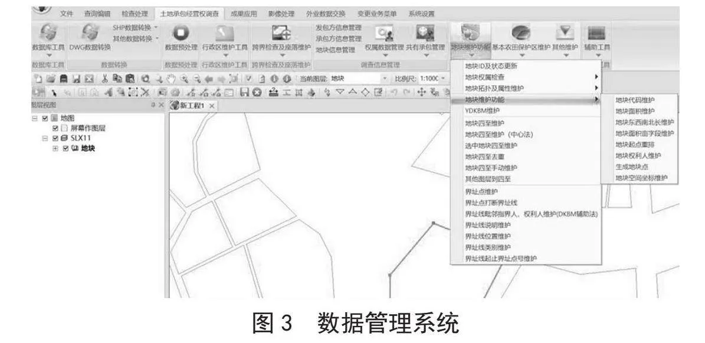Go to previous view arrow icon
This screenshot has width=705, height=343.
pyautogui.click(x=209, y=79)
